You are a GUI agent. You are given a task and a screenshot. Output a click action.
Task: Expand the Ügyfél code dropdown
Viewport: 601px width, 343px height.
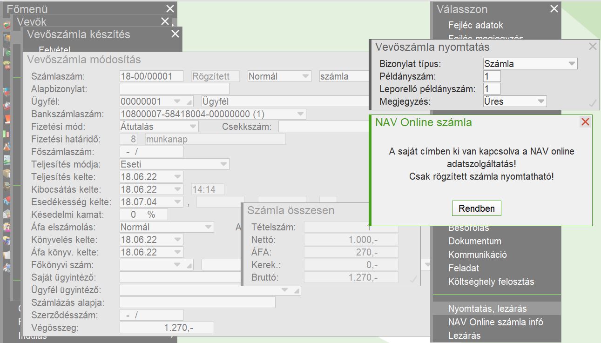coord(177,101)
